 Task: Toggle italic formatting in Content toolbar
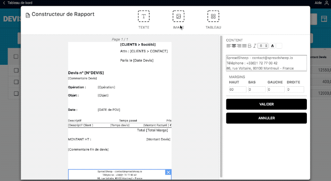pos(255,46)
